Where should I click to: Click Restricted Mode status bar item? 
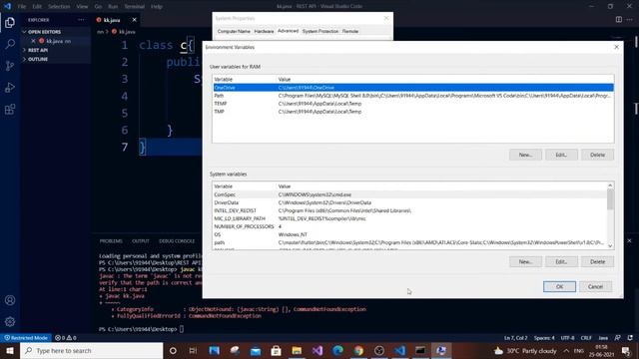click(x=26, y=338)
